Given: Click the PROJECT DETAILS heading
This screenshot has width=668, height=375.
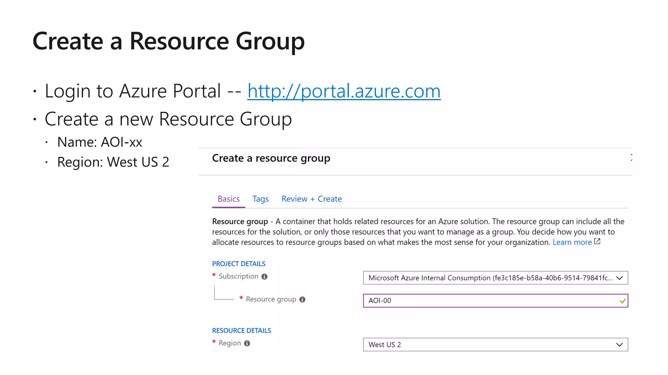Looking at the screenshot, I should (239, 264).
